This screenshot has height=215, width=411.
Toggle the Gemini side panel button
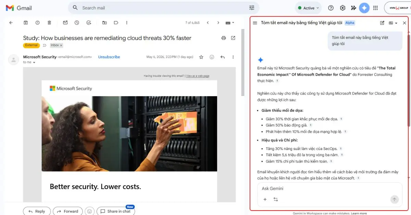click(364, 8)
